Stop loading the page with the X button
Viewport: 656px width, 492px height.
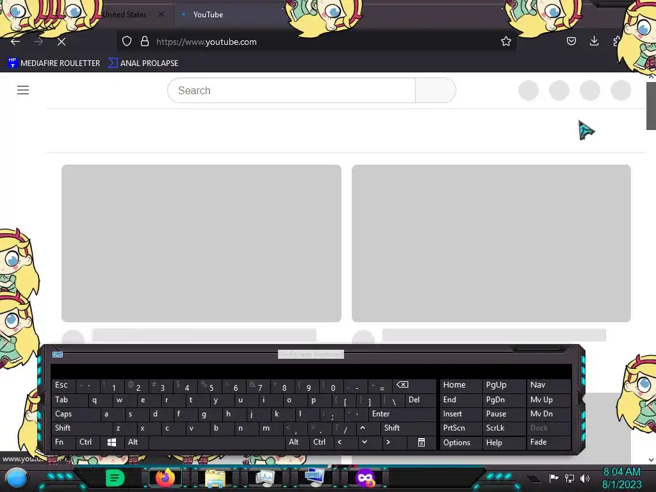61,42
